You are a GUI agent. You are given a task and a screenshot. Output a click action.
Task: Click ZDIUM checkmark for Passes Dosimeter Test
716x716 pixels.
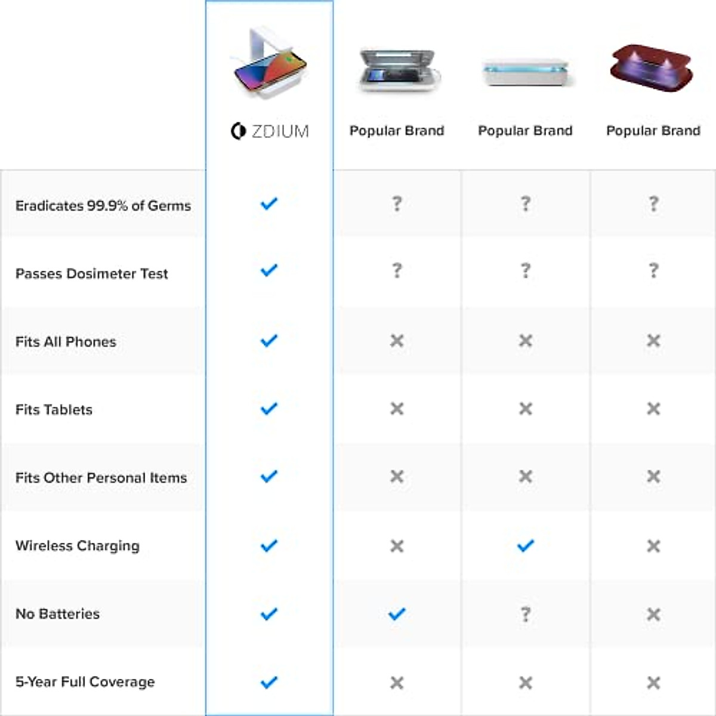269,271
